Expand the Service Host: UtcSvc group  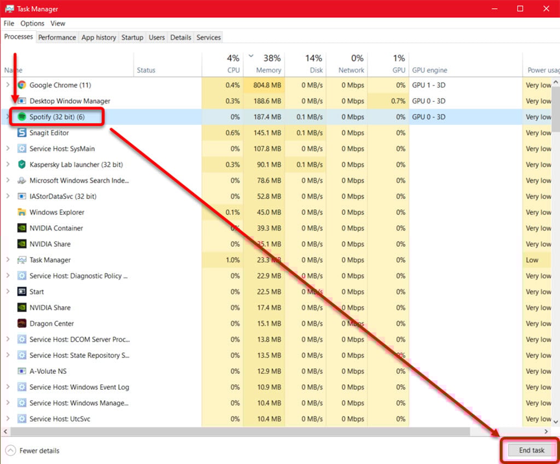point(8,419)
